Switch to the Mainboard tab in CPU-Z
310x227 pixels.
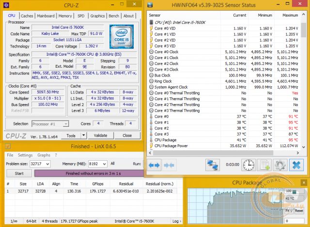click(x=46, y=16)
